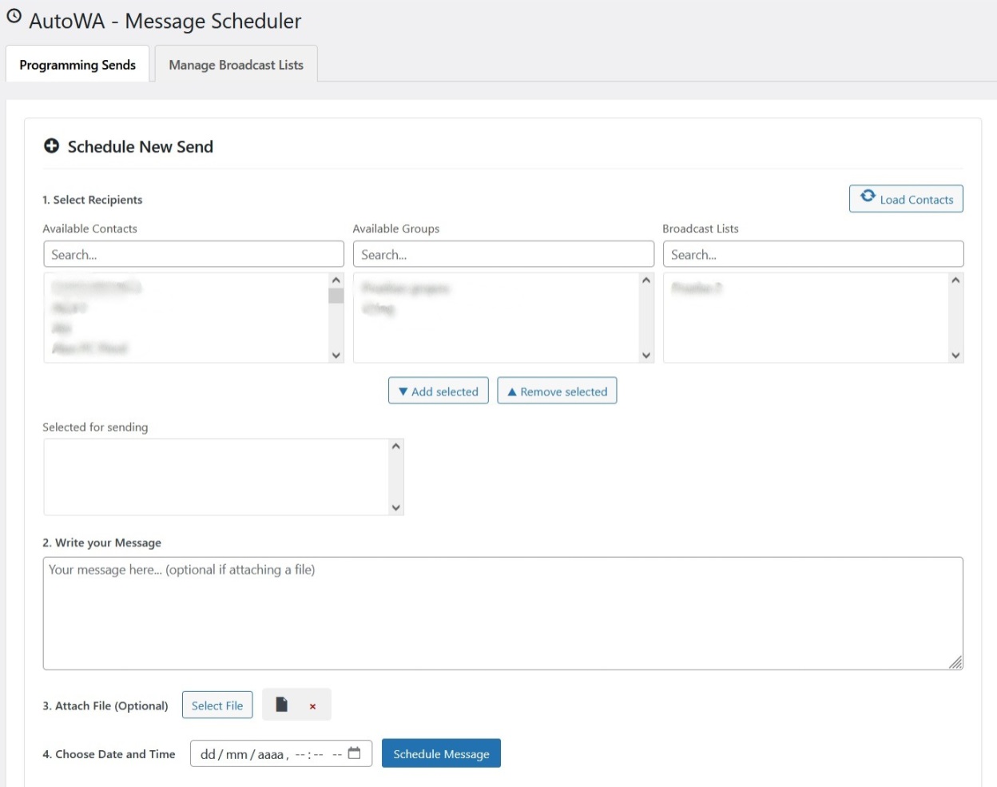Click down arrow of Available Groups list
Viewport: 997px width, 787px height.
pyautogui.click(x=645, y=356)
